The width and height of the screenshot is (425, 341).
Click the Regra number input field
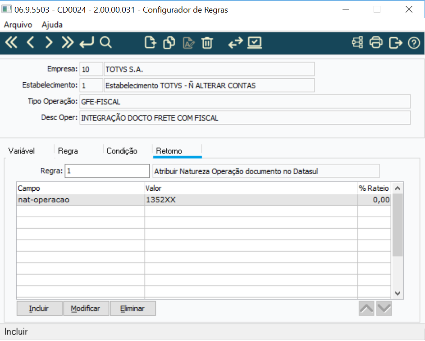(107, 171)
